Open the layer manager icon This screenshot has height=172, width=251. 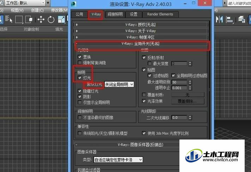[x=241, y=19]
